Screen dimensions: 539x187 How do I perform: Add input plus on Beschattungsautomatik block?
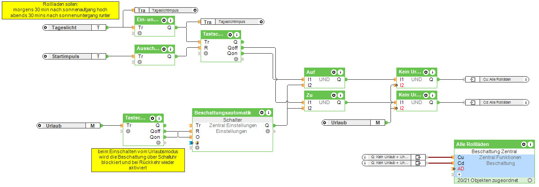point(197,148)
